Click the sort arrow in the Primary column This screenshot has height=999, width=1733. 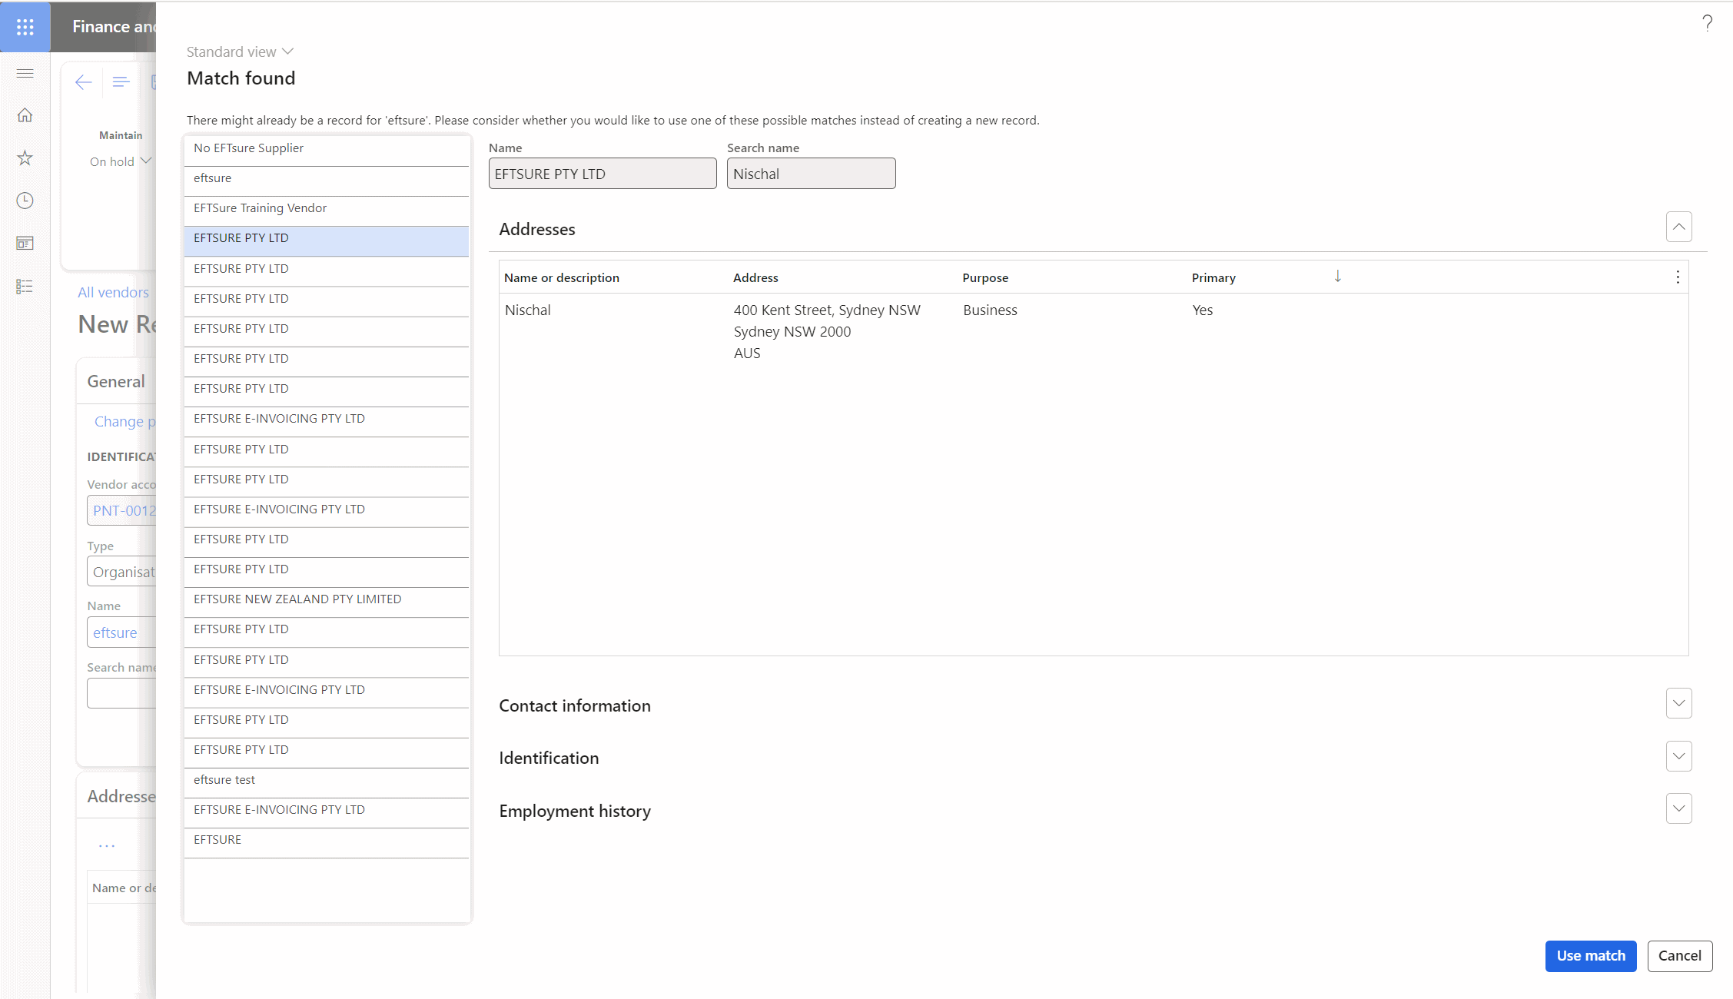tap(1337, 277)
